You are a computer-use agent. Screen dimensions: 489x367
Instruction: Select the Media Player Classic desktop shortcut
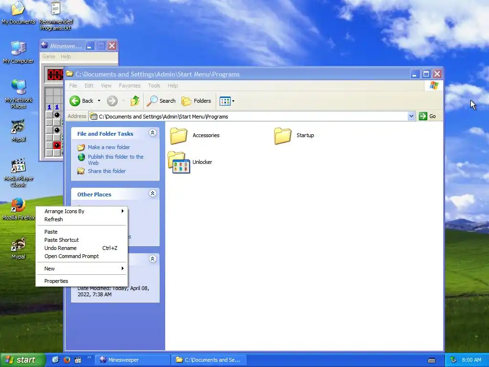tap(19, 173)
